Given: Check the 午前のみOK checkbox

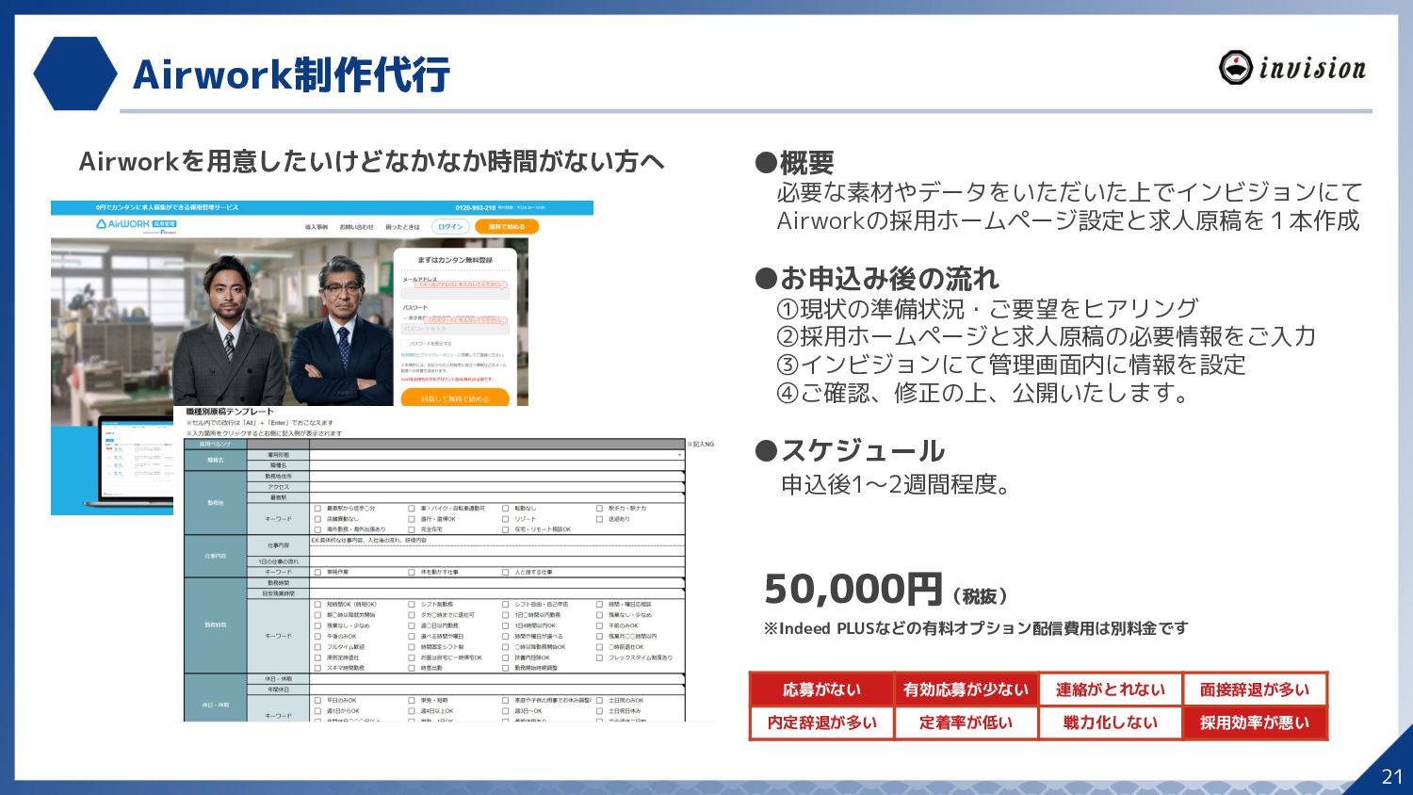Looking at the screenshot, I should [600, 625].
